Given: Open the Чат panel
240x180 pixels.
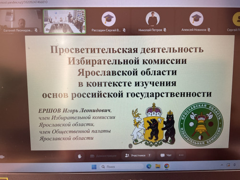Looking at the screenshot, I should pyautogui.click(x=166, y=155).
